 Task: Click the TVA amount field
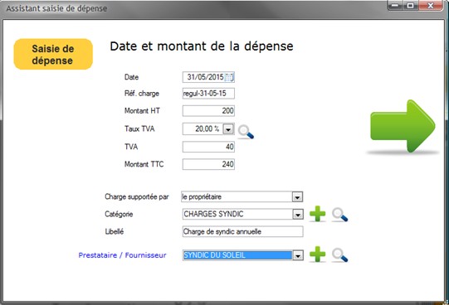click(208, 147)
